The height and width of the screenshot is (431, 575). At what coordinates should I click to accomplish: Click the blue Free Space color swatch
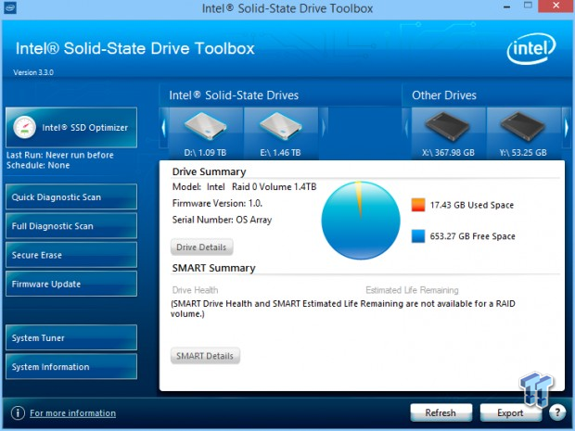(x=418, y=236)
